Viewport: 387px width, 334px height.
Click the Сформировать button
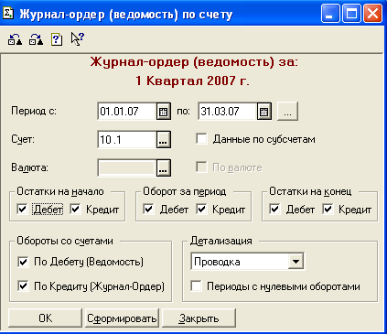click(122, 318)
